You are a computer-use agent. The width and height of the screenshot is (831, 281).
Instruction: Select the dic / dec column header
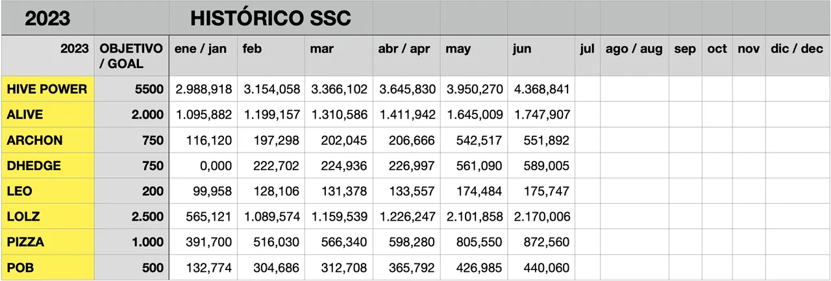[797, 49]
